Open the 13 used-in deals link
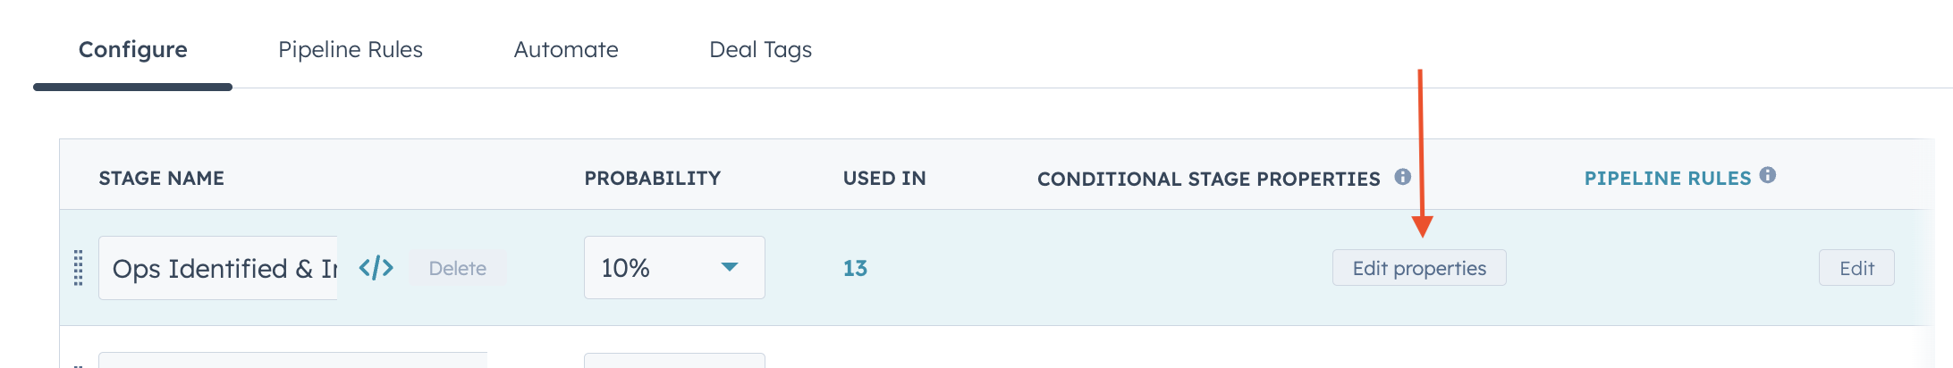Image resolution: width=1953 pixels, height=368 pixels. point(855,268)
